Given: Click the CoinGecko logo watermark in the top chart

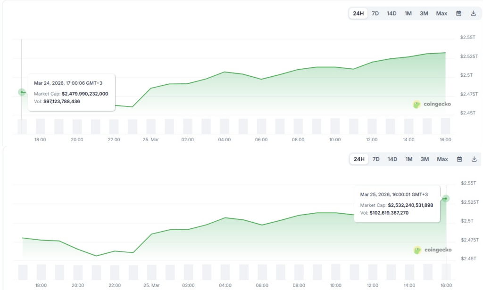Looking at the screenshot, I should [x=432, y=105].
